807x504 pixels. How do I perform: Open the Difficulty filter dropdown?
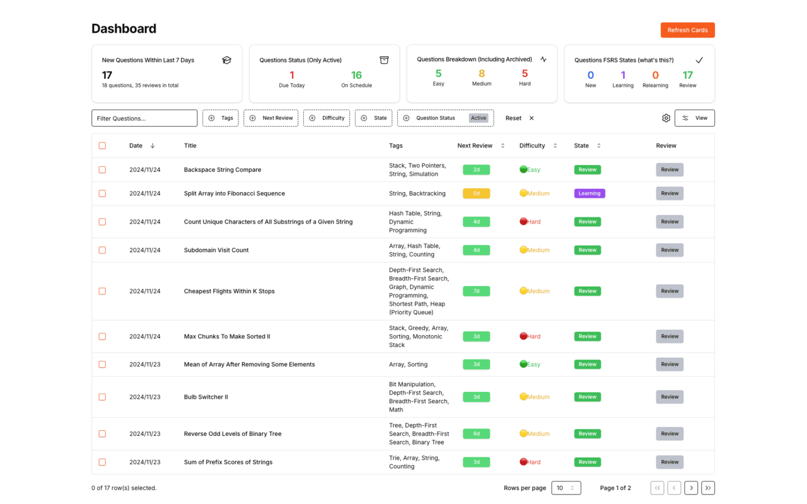click(x=327, y=118)
